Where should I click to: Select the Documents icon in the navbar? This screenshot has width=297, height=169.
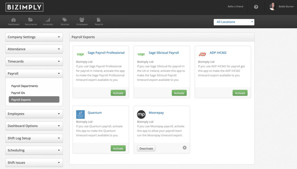coord(31,21)
